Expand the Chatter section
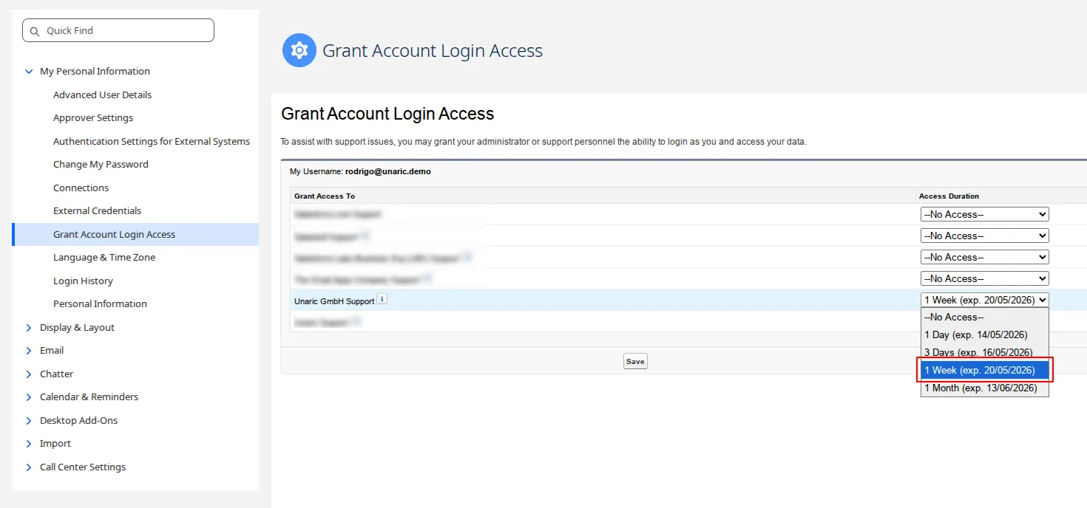This screenshot has height=508, width=1087. [29, 374]
